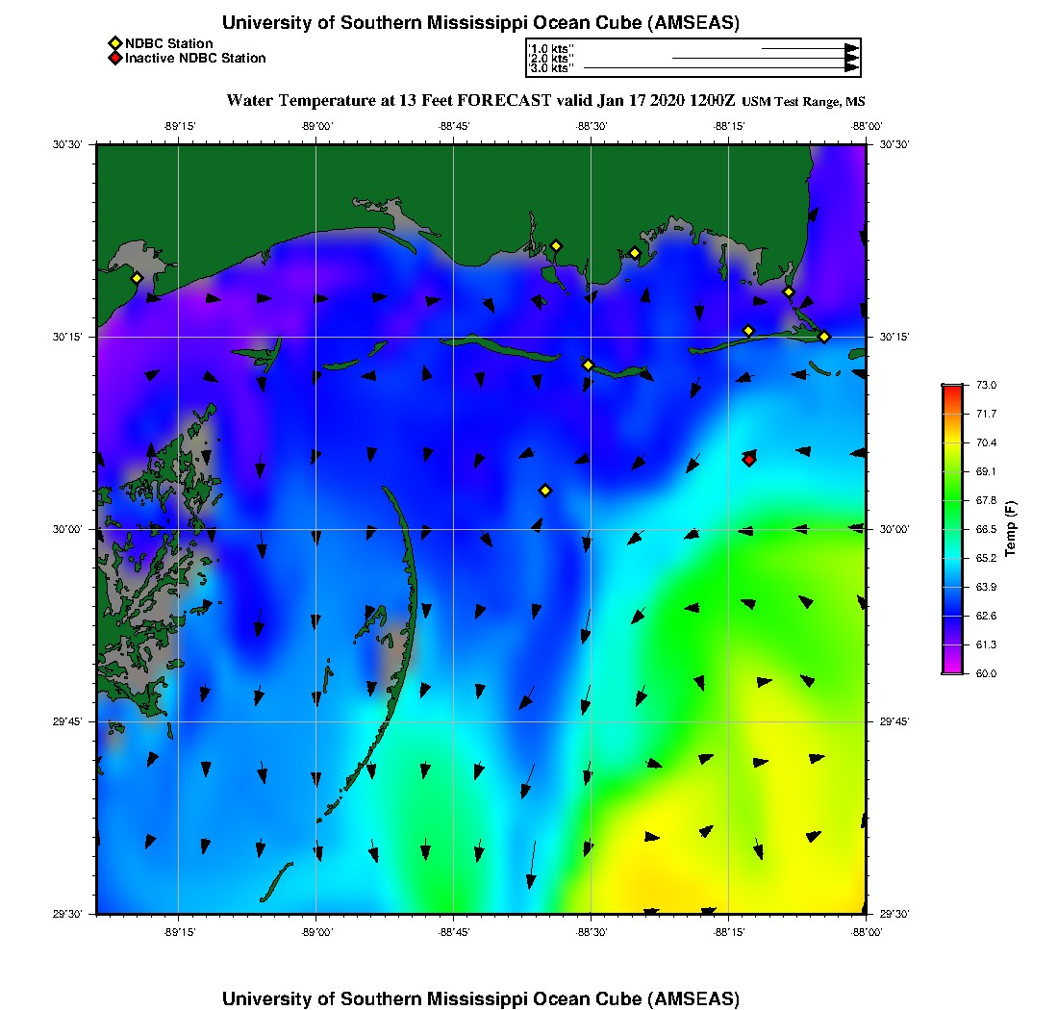1058x1010 pixels.
Task: Click the station marker on the barrier island at -88°30'
Action: tap(589, 365)
